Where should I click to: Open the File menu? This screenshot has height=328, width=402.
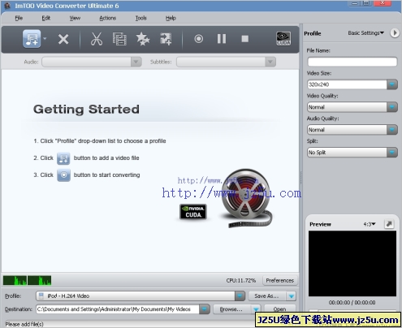[19, 18]
